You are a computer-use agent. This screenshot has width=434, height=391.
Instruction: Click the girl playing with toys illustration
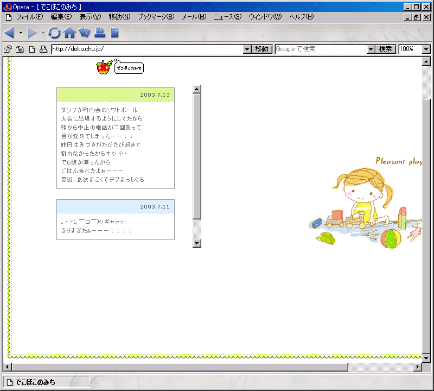click(x=365, y=208)
